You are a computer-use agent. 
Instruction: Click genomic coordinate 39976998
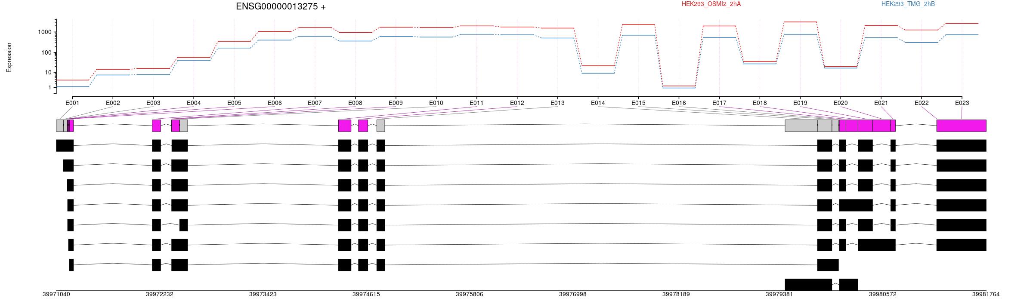pos(573,295)
